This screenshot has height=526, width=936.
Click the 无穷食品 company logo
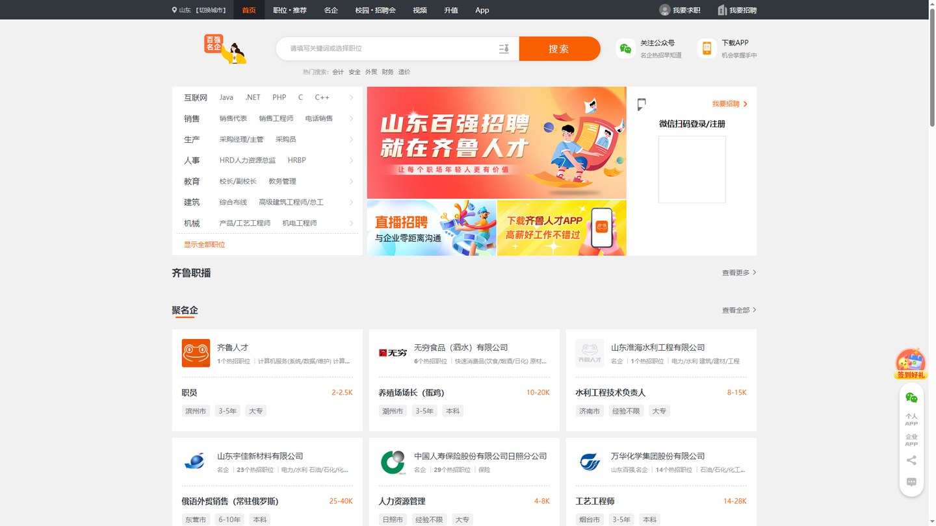[393, 353]
